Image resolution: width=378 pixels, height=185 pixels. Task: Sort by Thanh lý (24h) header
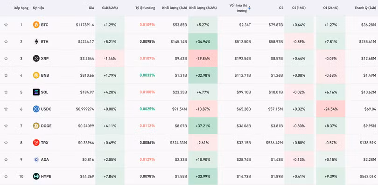pyautogui.click(x=365, y=8)
